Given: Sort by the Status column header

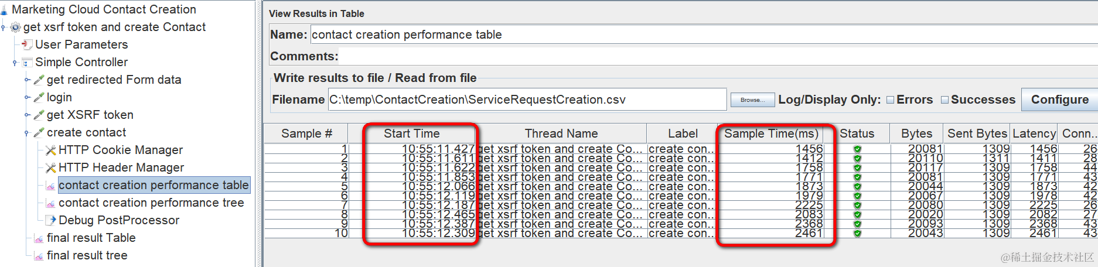Looking at the screenshot, I should (857, 133).
